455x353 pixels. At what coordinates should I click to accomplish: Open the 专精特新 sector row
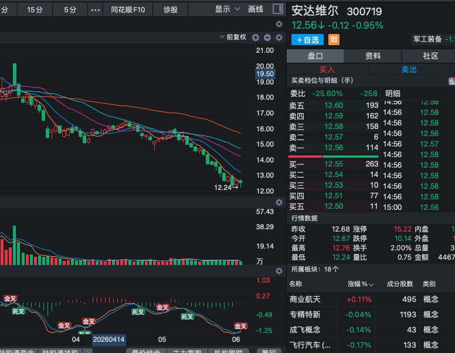[371, 314]
